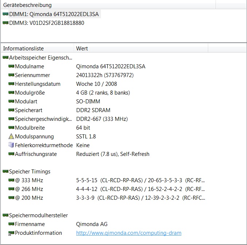
Task: Open the qimonda.com computing-dram link
Action: coord(129,233)
